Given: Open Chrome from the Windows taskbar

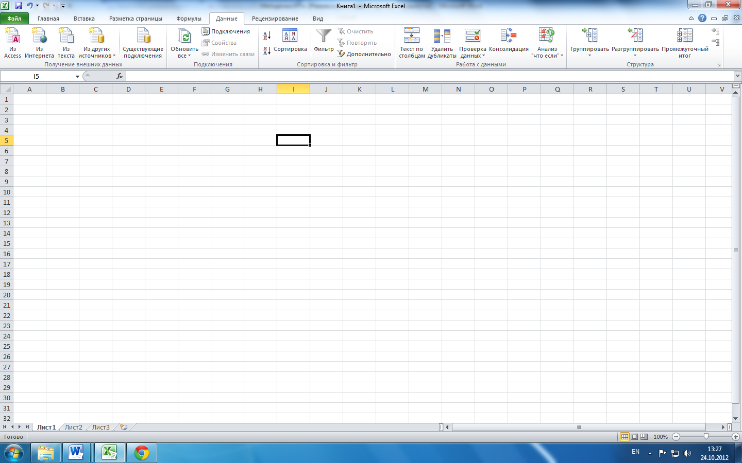Looking at the screenshot, I should click(x=142, y=453).
